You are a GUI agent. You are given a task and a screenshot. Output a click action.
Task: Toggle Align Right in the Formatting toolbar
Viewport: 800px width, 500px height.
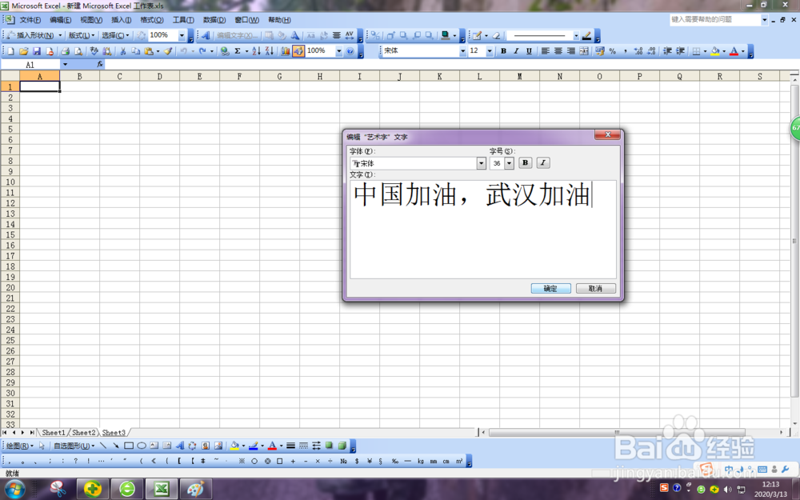pyautogui.click(x=571, y=51)
